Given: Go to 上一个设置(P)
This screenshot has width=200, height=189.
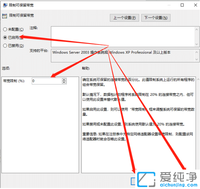Looking at the screenshot, I should (x=124, y=17).
